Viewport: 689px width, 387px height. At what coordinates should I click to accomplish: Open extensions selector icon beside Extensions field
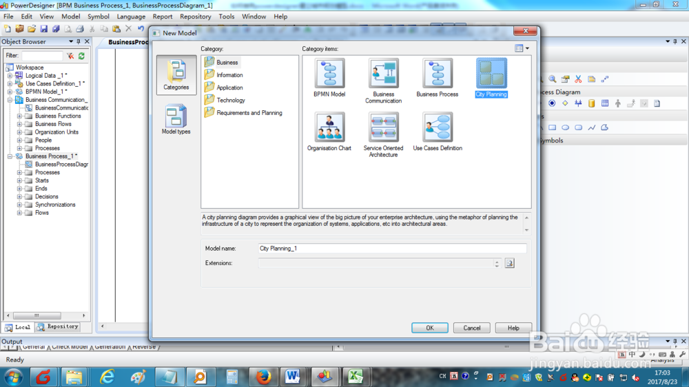pos(510,263)
